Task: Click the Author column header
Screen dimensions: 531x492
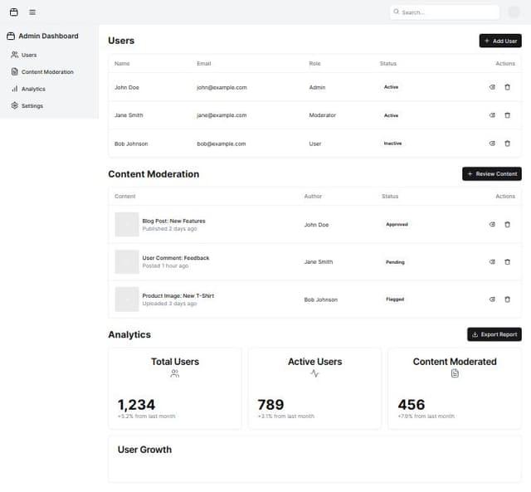Action: click(x=313, y=197)
